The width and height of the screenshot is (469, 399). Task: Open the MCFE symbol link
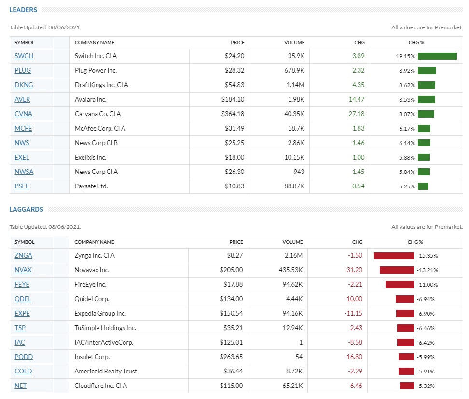click(x=23, y=128)
